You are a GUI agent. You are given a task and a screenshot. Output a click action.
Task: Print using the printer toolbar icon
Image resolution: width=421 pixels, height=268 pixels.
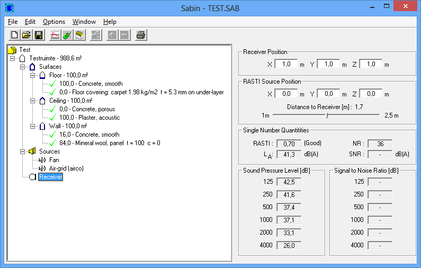point(141,35)
